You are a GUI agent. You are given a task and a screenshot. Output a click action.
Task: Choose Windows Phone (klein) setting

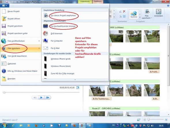pos(75,66)
